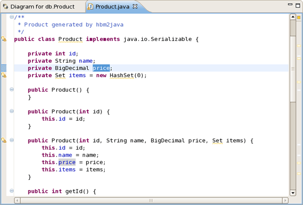The width and height of the screenshot is (303, 205).
Task: Open warning marker on class Product line
Action: pos(4,39)
